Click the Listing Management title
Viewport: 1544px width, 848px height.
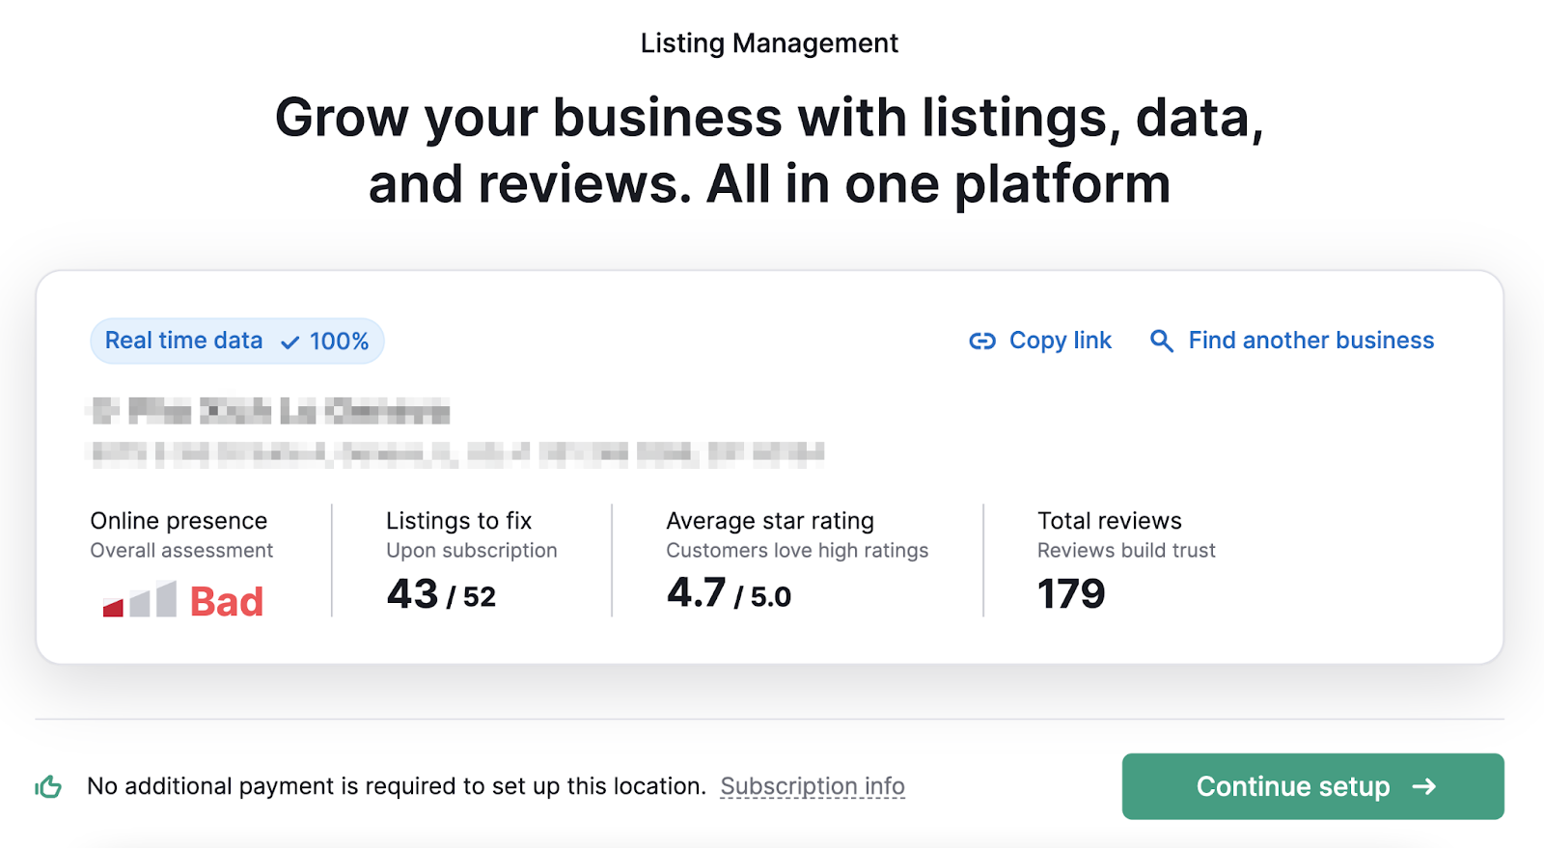[x=769, y=43]
